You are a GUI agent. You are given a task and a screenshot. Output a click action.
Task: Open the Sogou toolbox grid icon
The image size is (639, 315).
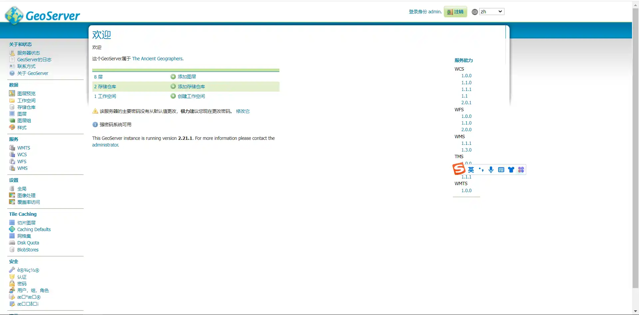[521, 170]
